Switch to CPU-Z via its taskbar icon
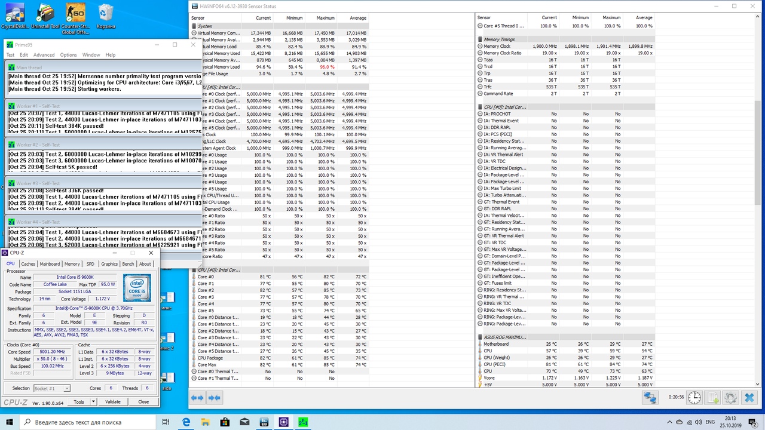 coord(284,422)
